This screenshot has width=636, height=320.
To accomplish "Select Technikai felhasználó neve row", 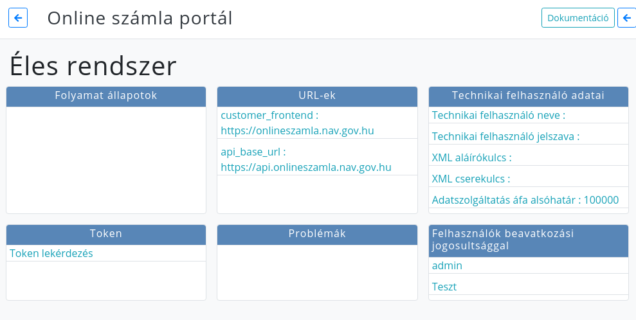I will point(529,115).
